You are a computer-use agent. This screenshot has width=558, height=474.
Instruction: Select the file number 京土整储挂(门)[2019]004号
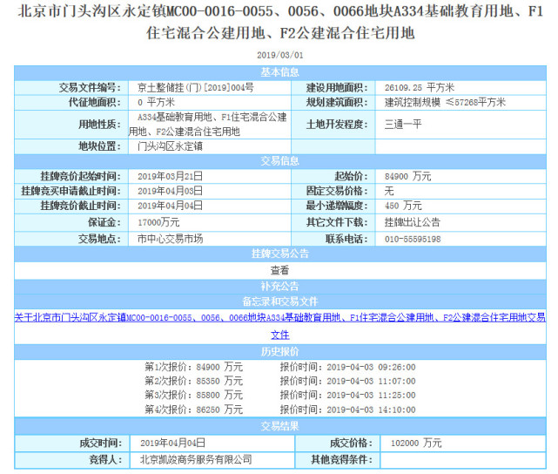tap(195, 88)
